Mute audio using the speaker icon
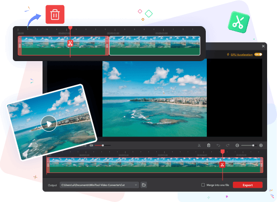The image size is (277, 202). 91,145
